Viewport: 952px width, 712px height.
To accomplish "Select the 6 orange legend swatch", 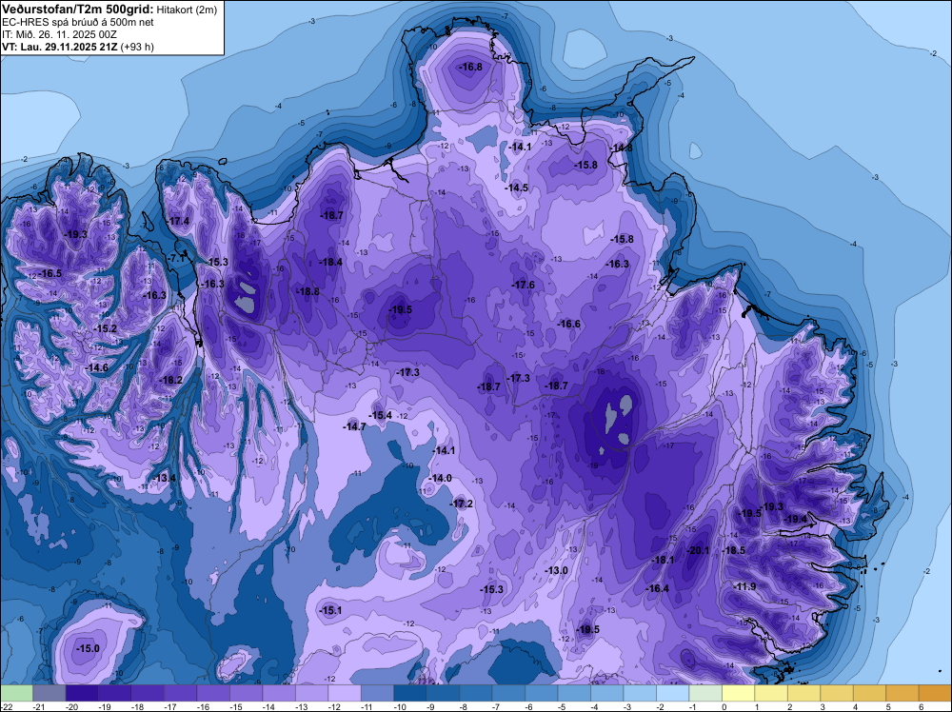I will (x=935, y=694).
